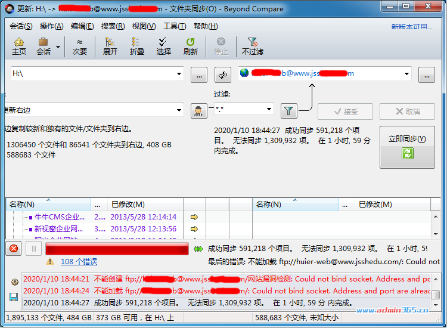Click copy-right arrow for 新视窗企业网 row
This screenshot has height=328, width=447.
click(194, 229)
